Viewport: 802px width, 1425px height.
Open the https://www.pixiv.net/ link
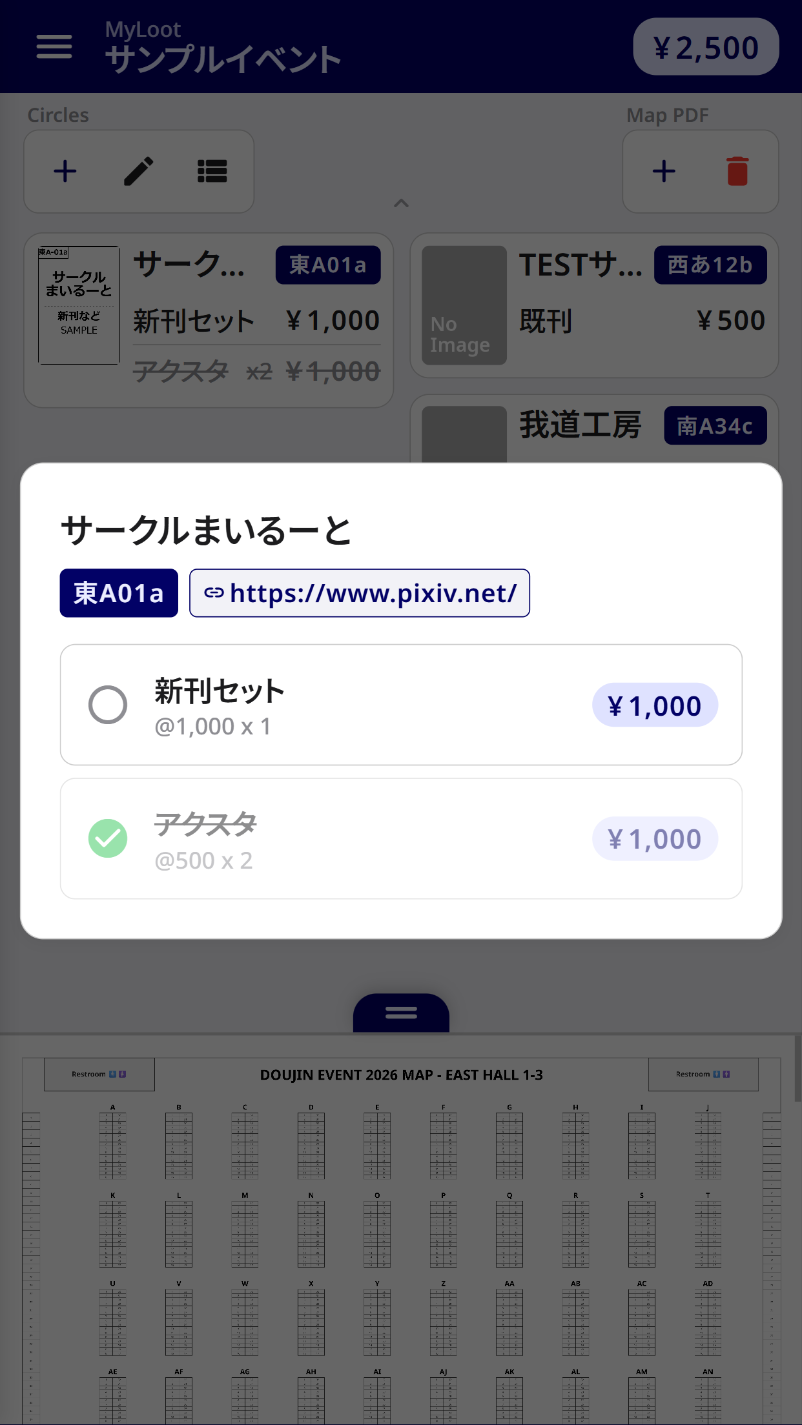pyautogui.click(x=373, y=593)
